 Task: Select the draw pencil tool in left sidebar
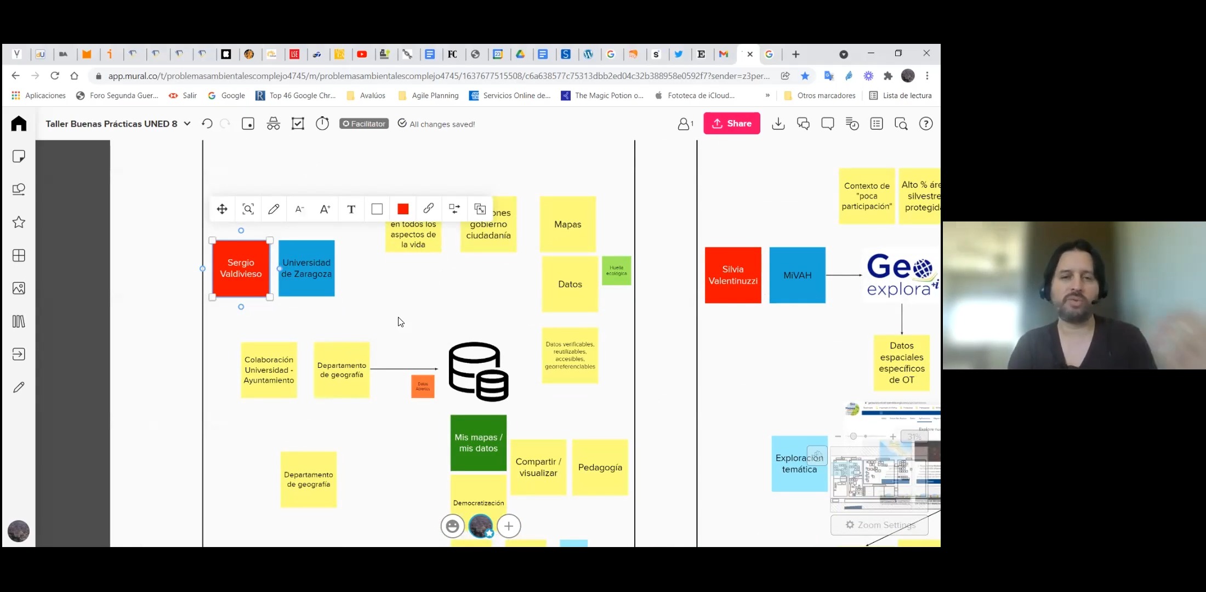click(x=19, y=388)
